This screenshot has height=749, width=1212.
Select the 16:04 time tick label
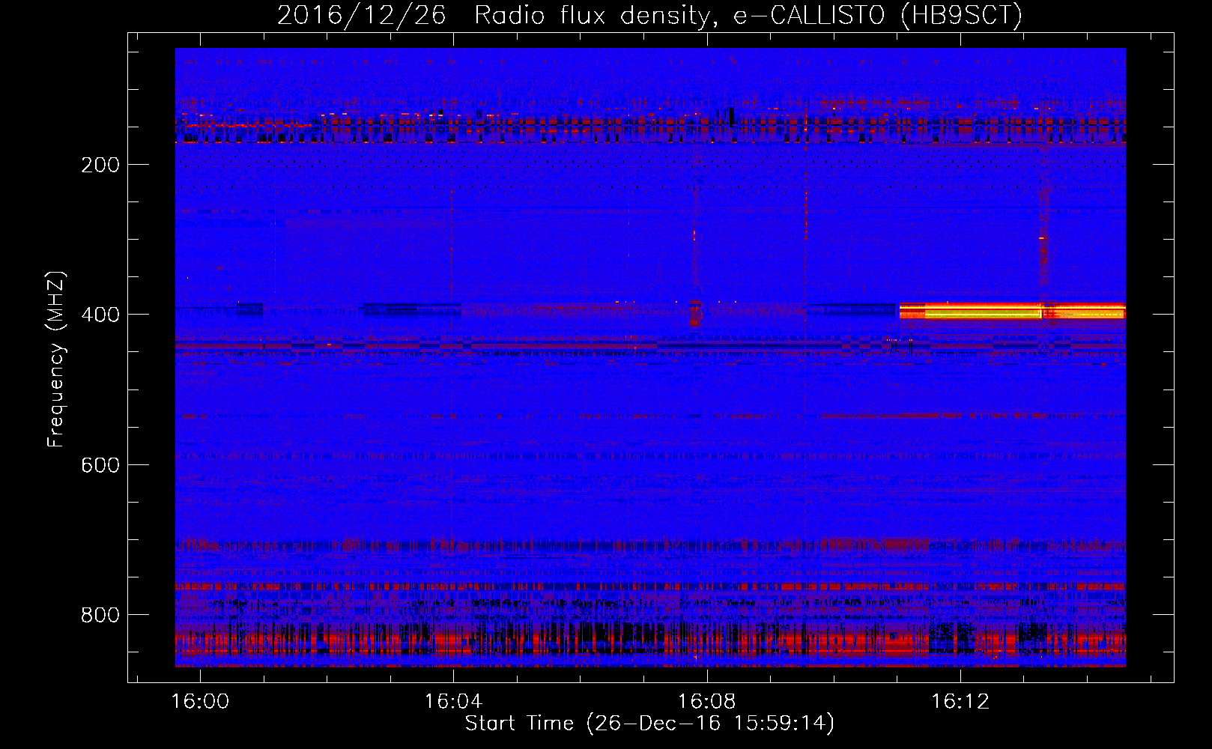[x=453, y=702]
